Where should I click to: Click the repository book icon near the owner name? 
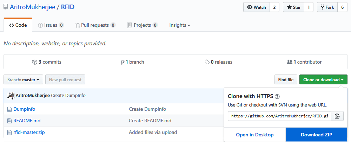(6, 7)
